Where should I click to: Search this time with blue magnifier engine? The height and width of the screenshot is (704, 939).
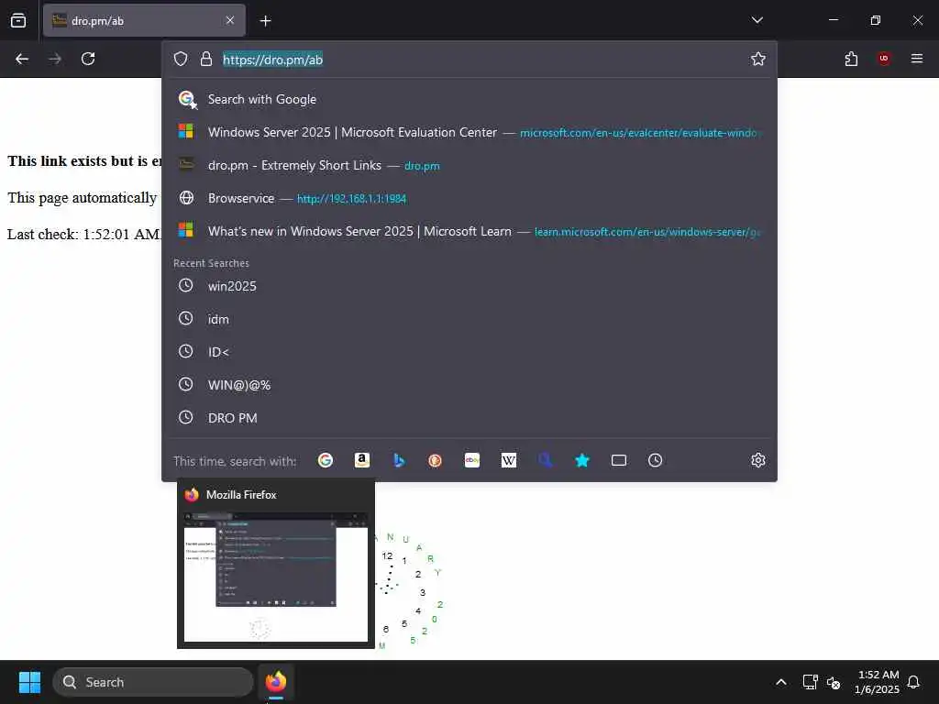pyautogui.click(x=545, y=460)
